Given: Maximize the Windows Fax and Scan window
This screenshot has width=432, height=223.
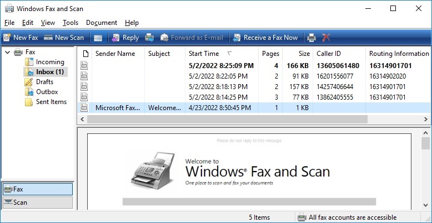Looking at the screenshot, I should coord(393,8).
